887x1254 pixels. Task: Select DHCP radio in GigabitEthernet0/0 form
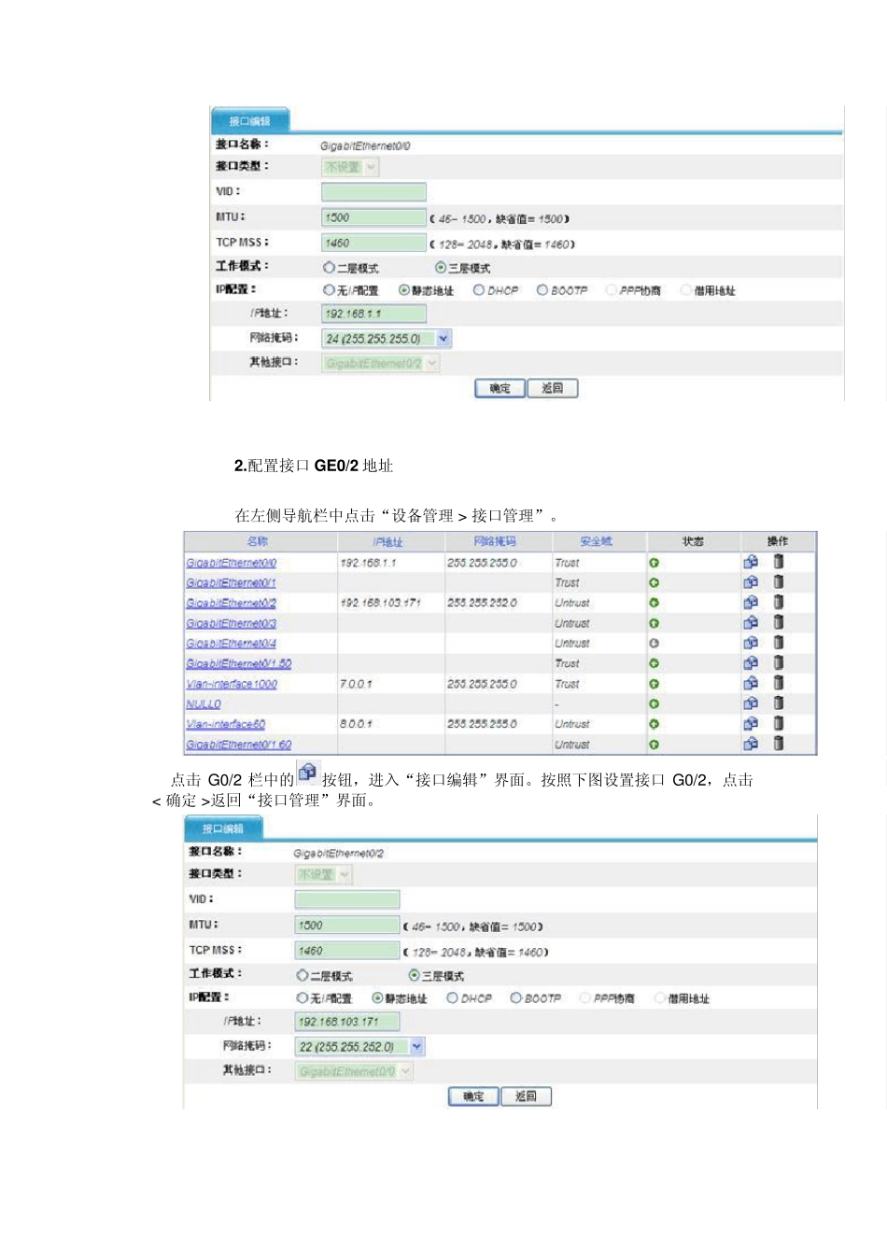pos(479,290)
